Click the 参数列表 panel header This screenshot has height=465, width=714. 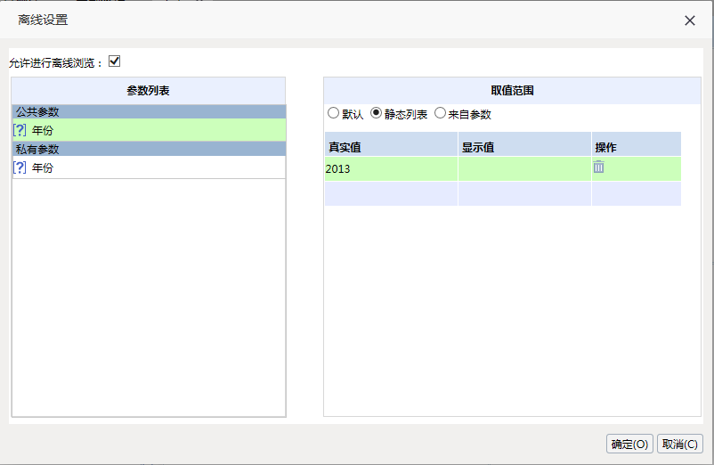coord(149,91)
